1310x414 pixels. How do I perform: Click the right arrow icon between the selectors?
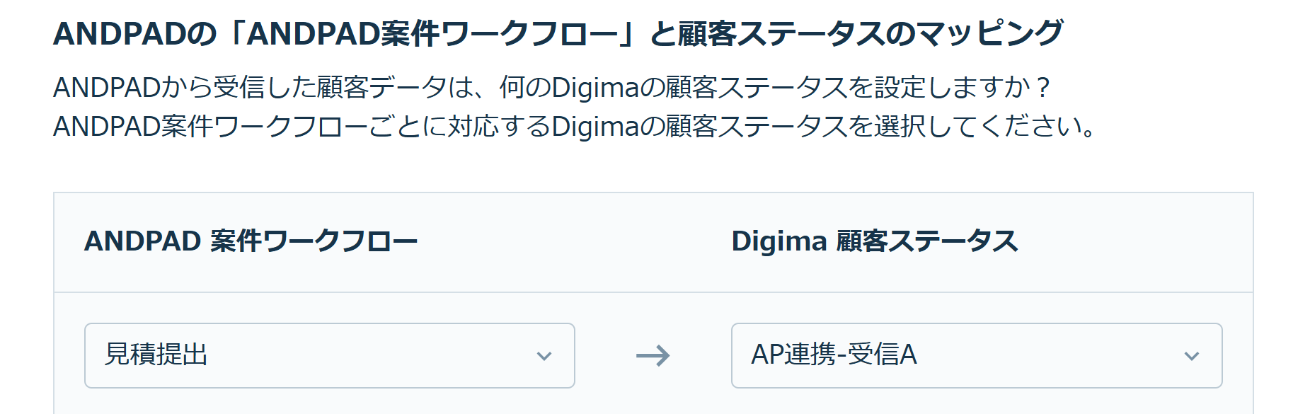(653, 355)
